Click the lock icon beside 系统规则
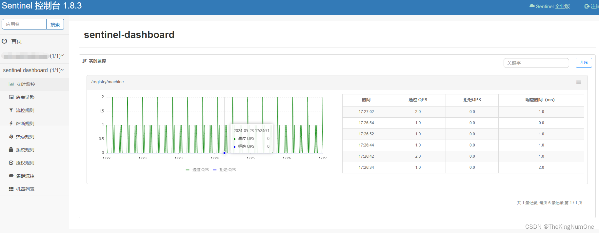 (11, 149)
